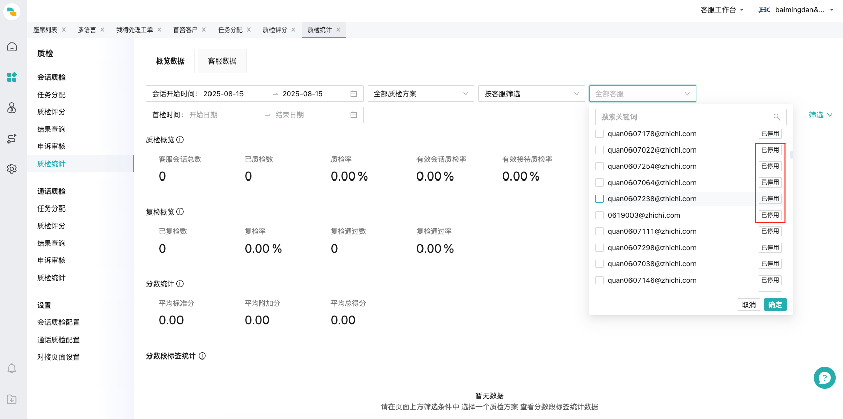Open the download center sidebar icon
Image resolution: width=843 pixels, height=419 pixels.
pos(12,399)
